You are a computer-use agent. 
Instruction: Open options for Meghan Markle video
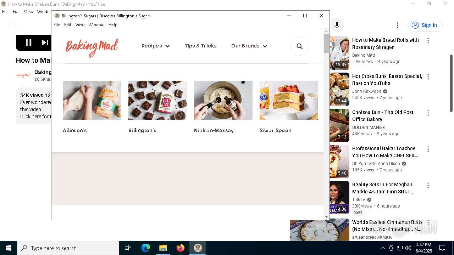tap(428, 185)
